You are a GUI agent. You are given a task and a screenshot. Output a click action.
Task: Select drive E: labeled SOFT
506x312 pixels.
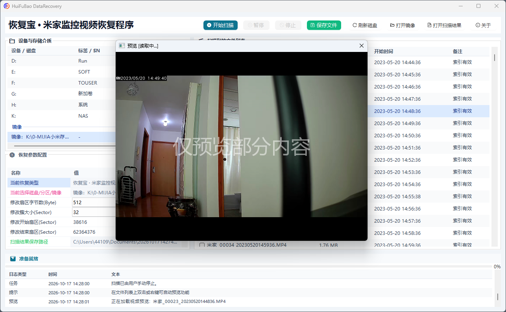(x=62, y=72)
